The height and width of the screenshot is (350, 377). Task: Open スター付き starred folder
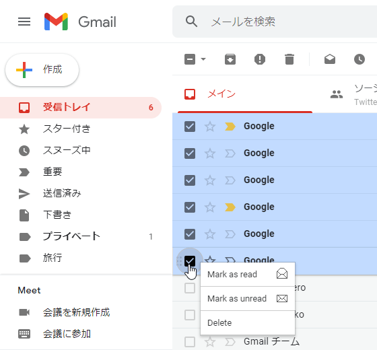pyautogui.click(x=81, y=129)
